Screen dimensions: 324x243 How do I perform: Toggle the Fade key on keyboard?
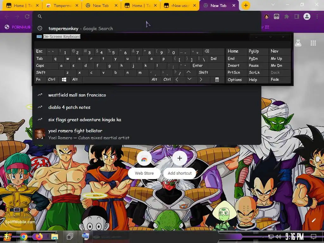tap(280, 79)
